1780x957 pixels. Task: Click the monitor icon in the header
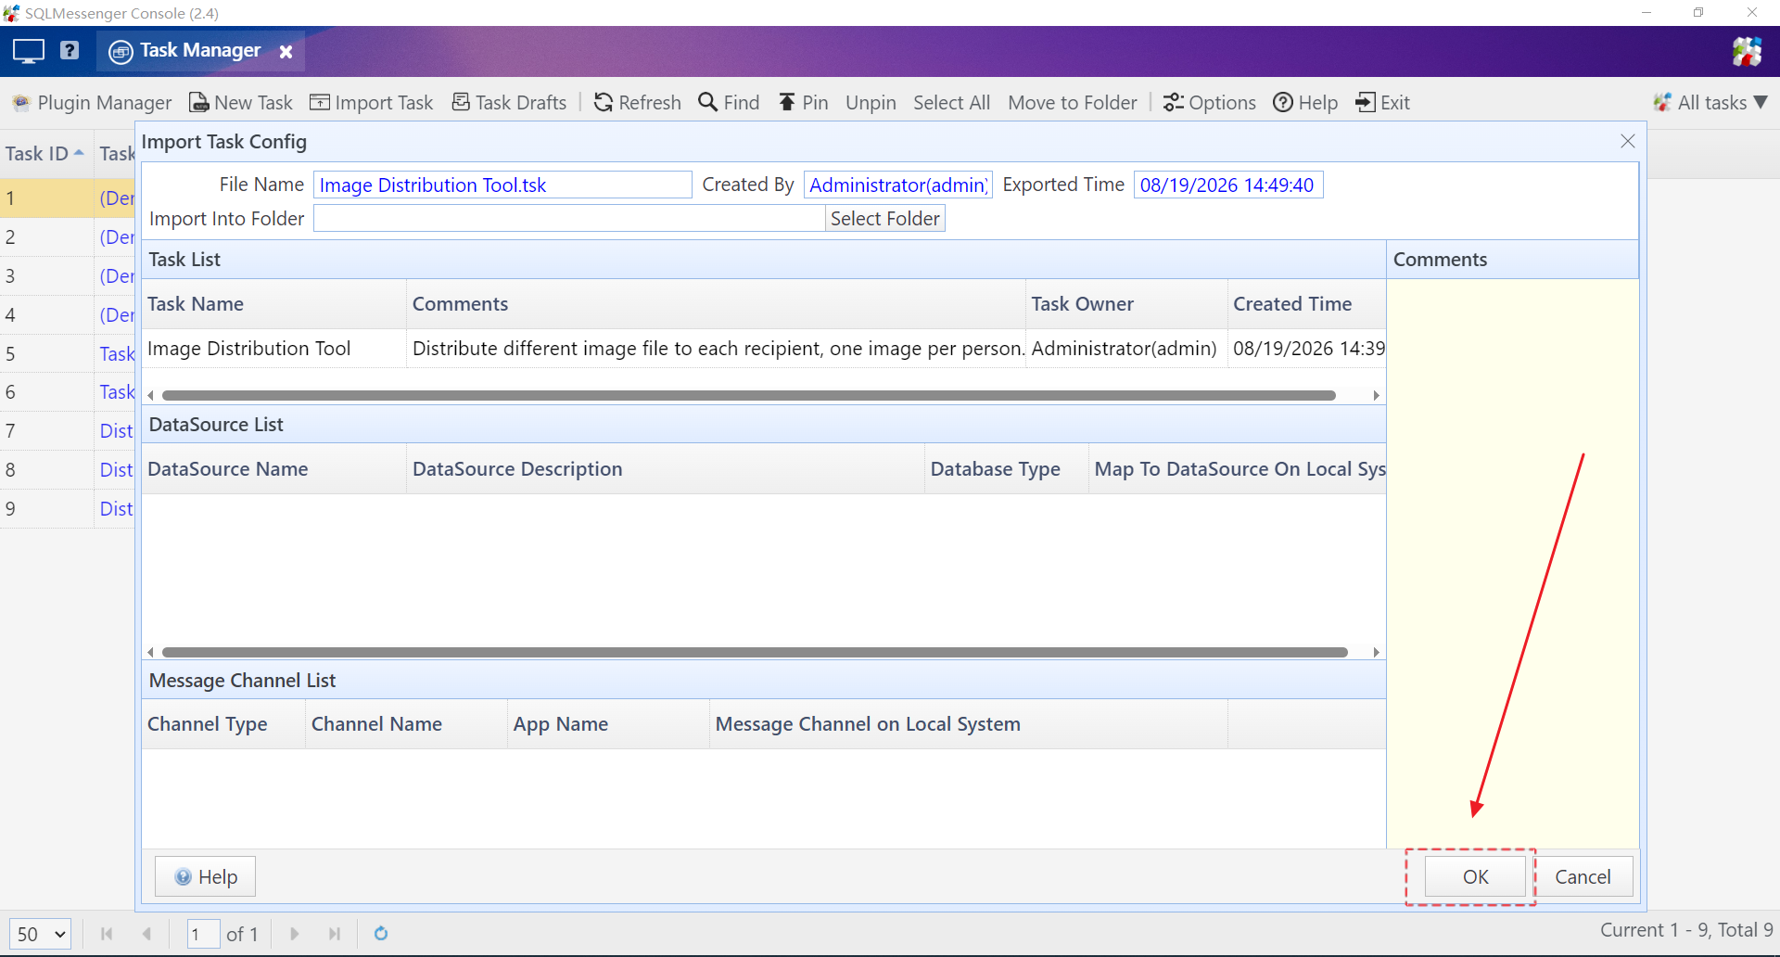[29, 51]
